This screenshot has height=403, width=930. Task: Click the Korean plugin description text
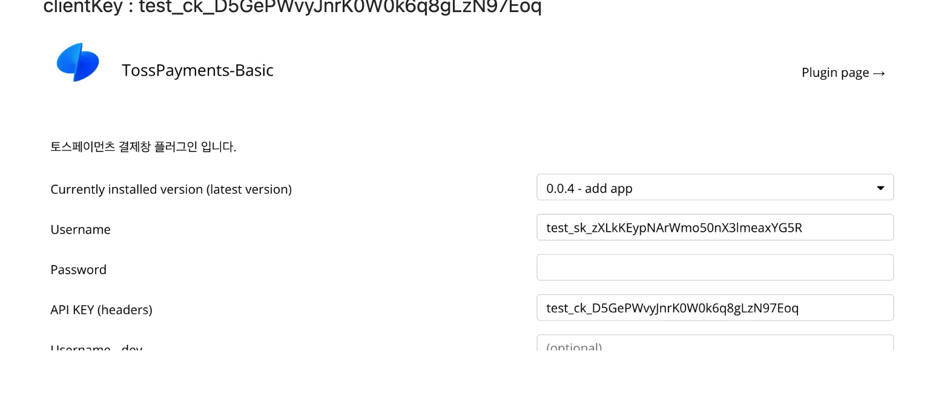coord(143,146)
